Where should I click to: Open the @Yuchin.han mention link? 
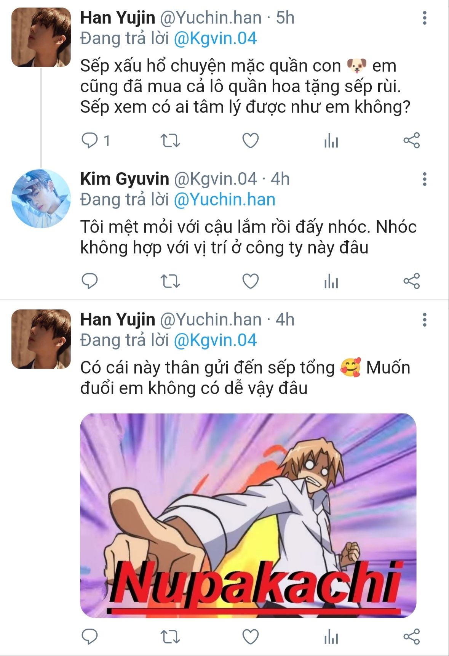[x=224, y=200]
